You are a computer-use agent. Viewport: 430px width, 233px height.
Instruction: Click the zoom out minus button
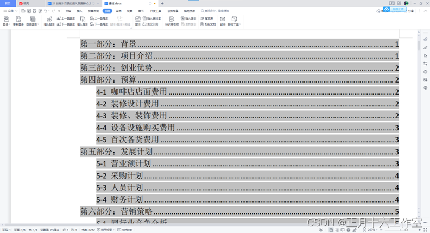[381, 230]
